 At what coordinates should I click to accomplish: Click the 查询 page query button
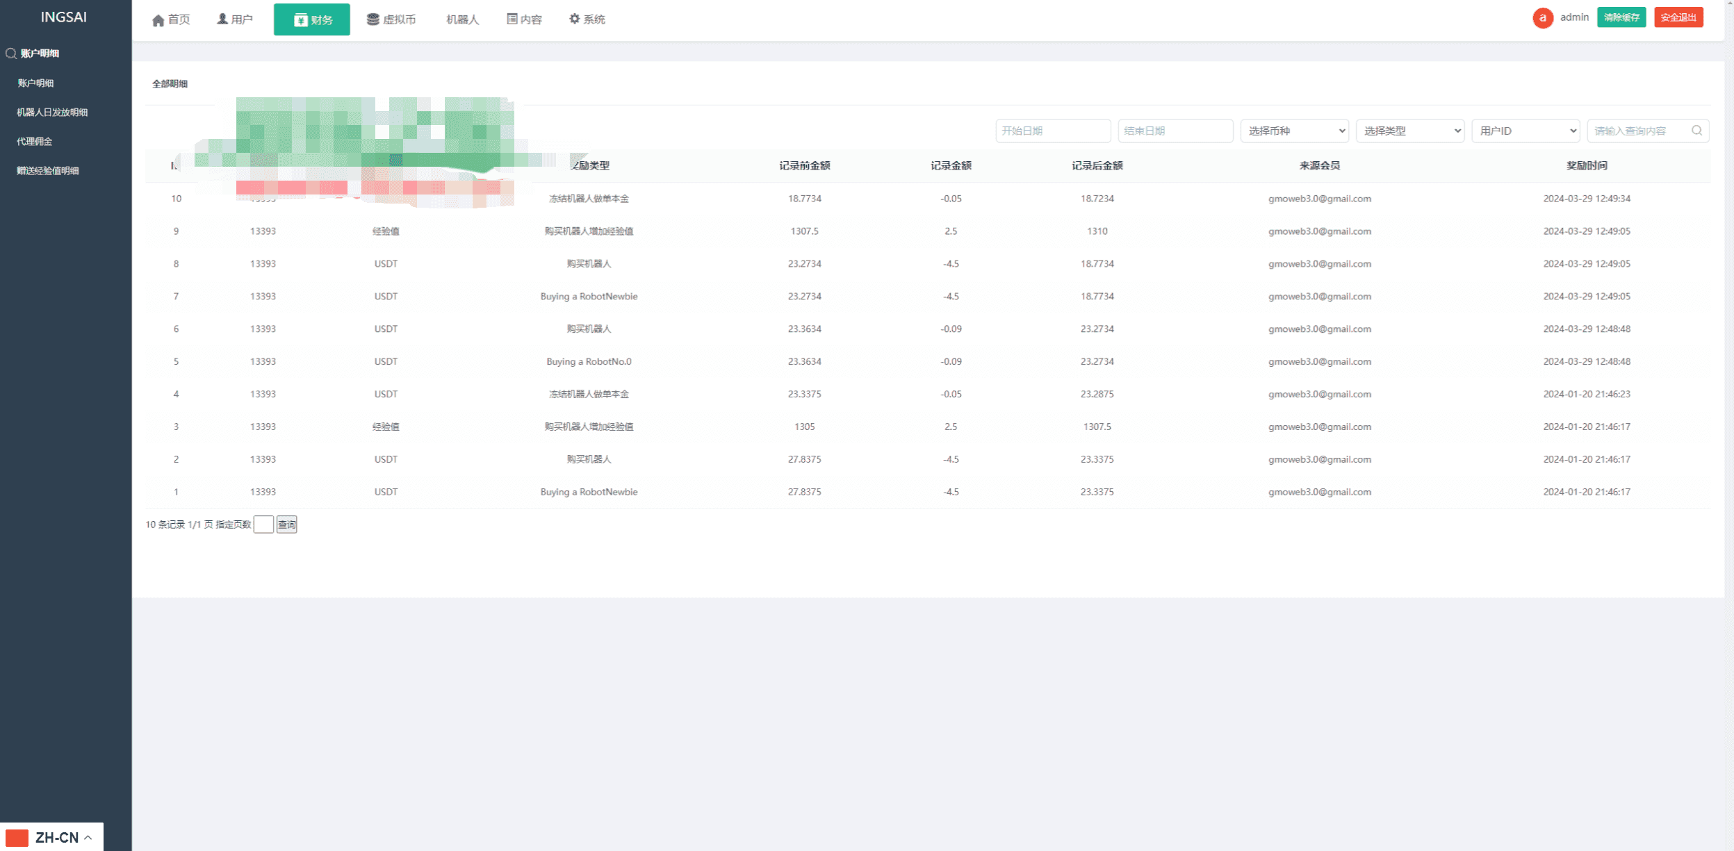(x=286, y=524)
